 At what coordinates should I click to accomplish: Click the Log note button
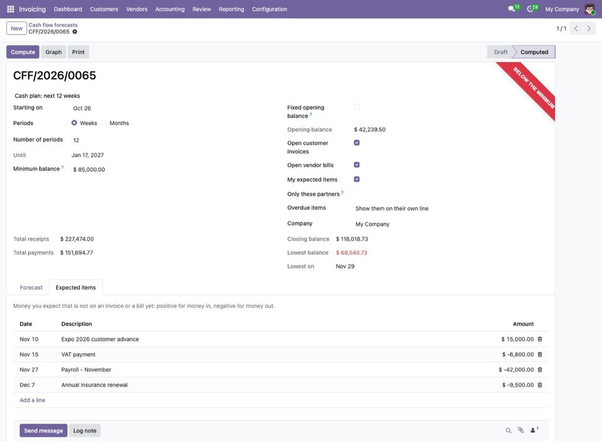[x=85, y=430]
